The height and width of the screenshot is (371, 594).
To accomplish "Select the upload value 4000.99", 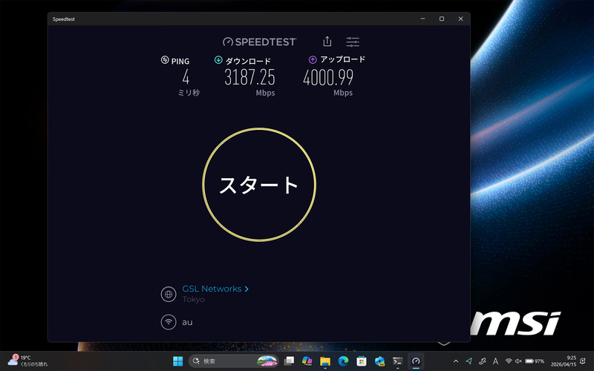I will [x=328, y=77].
